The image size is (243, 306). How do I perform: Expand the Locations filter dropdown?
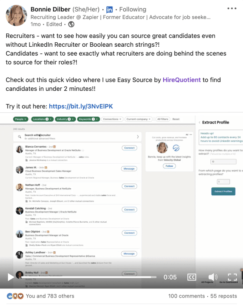42,119
